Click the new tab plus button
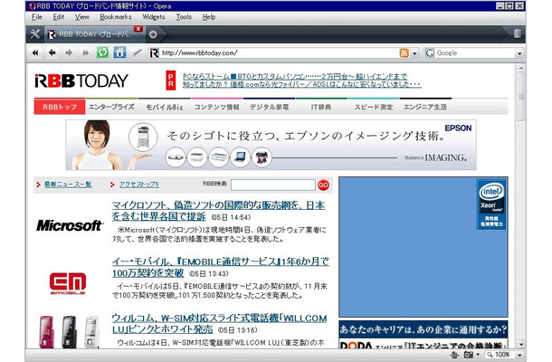The image size is (552, 362). tap(153, 34)
